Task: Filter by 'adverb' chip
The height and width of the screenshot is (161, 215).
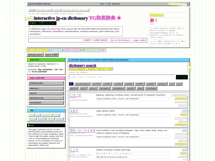Action: click(x=83, y=88)
